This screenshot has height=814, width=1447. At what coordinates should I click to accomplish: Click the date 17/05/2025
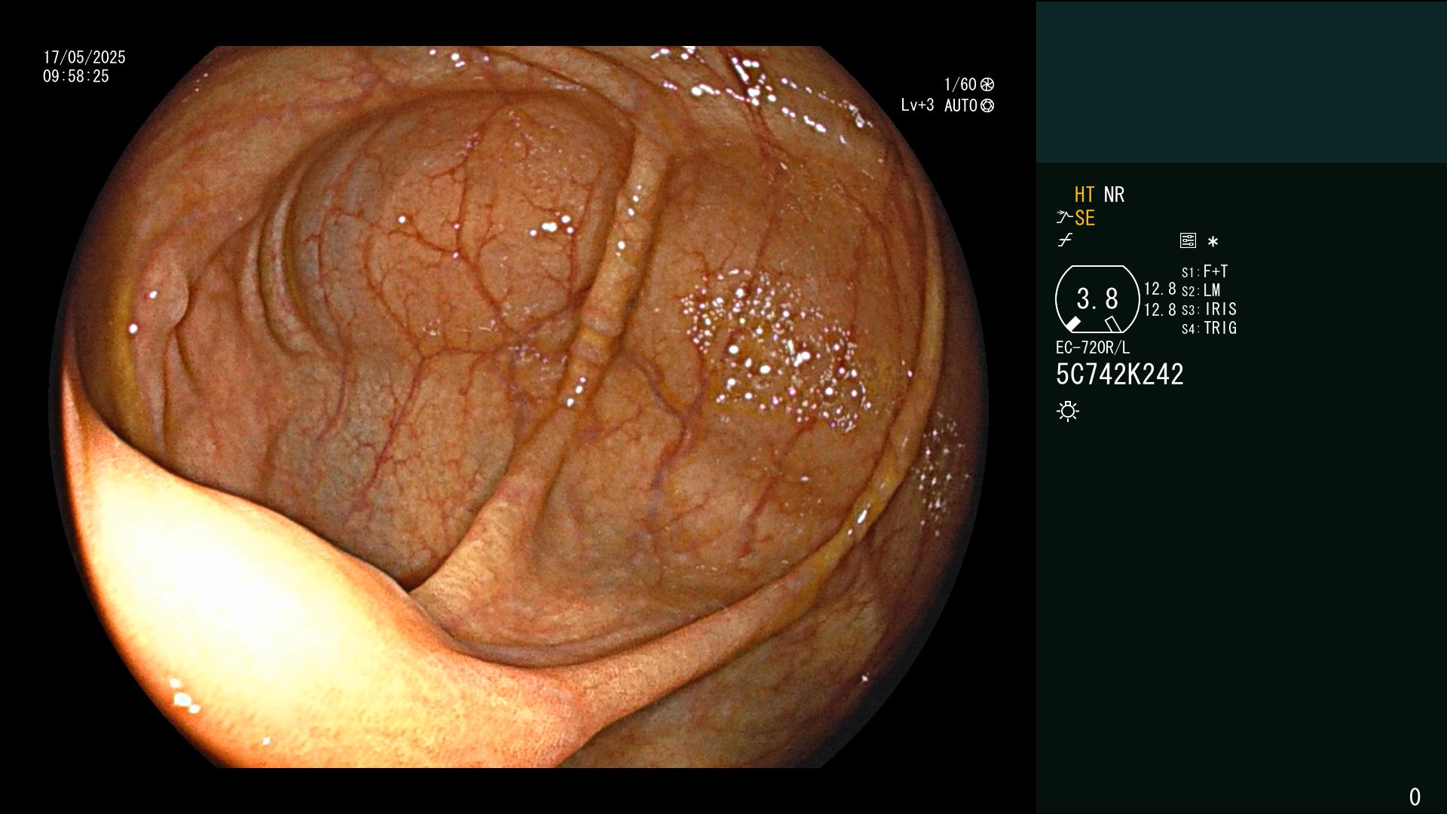pyautogui.click(x=84, y=57)
